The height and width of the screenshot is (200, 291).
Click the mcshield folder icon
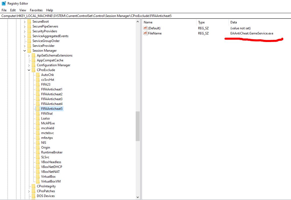click(x=38, y=128)
